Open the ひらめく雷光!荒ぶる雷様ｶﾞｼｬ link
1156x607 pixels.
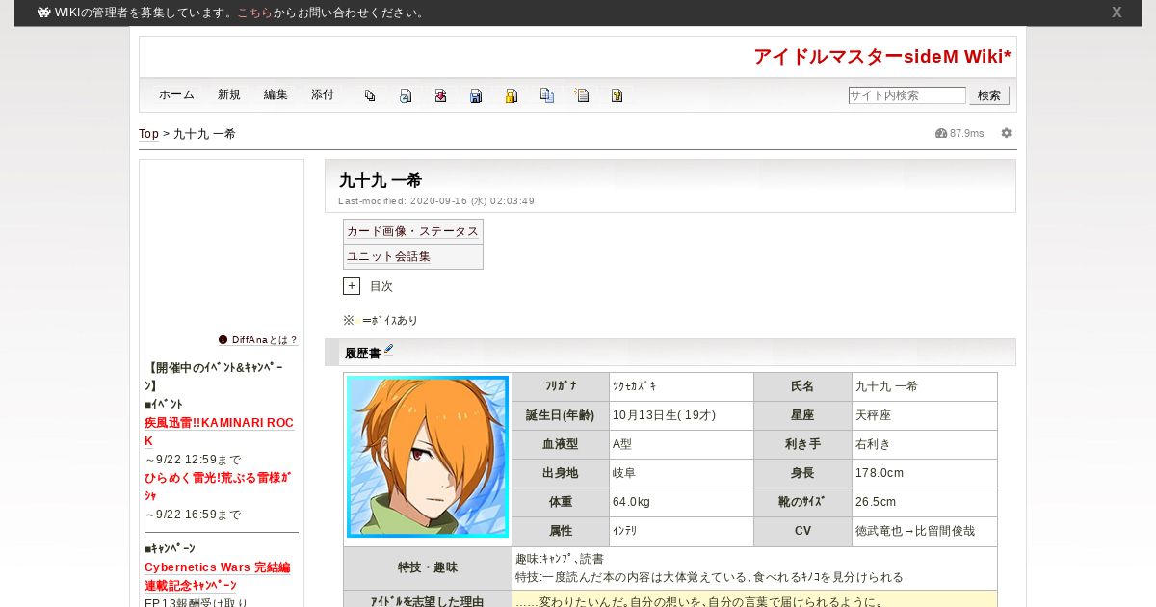[x=218, y=487]
